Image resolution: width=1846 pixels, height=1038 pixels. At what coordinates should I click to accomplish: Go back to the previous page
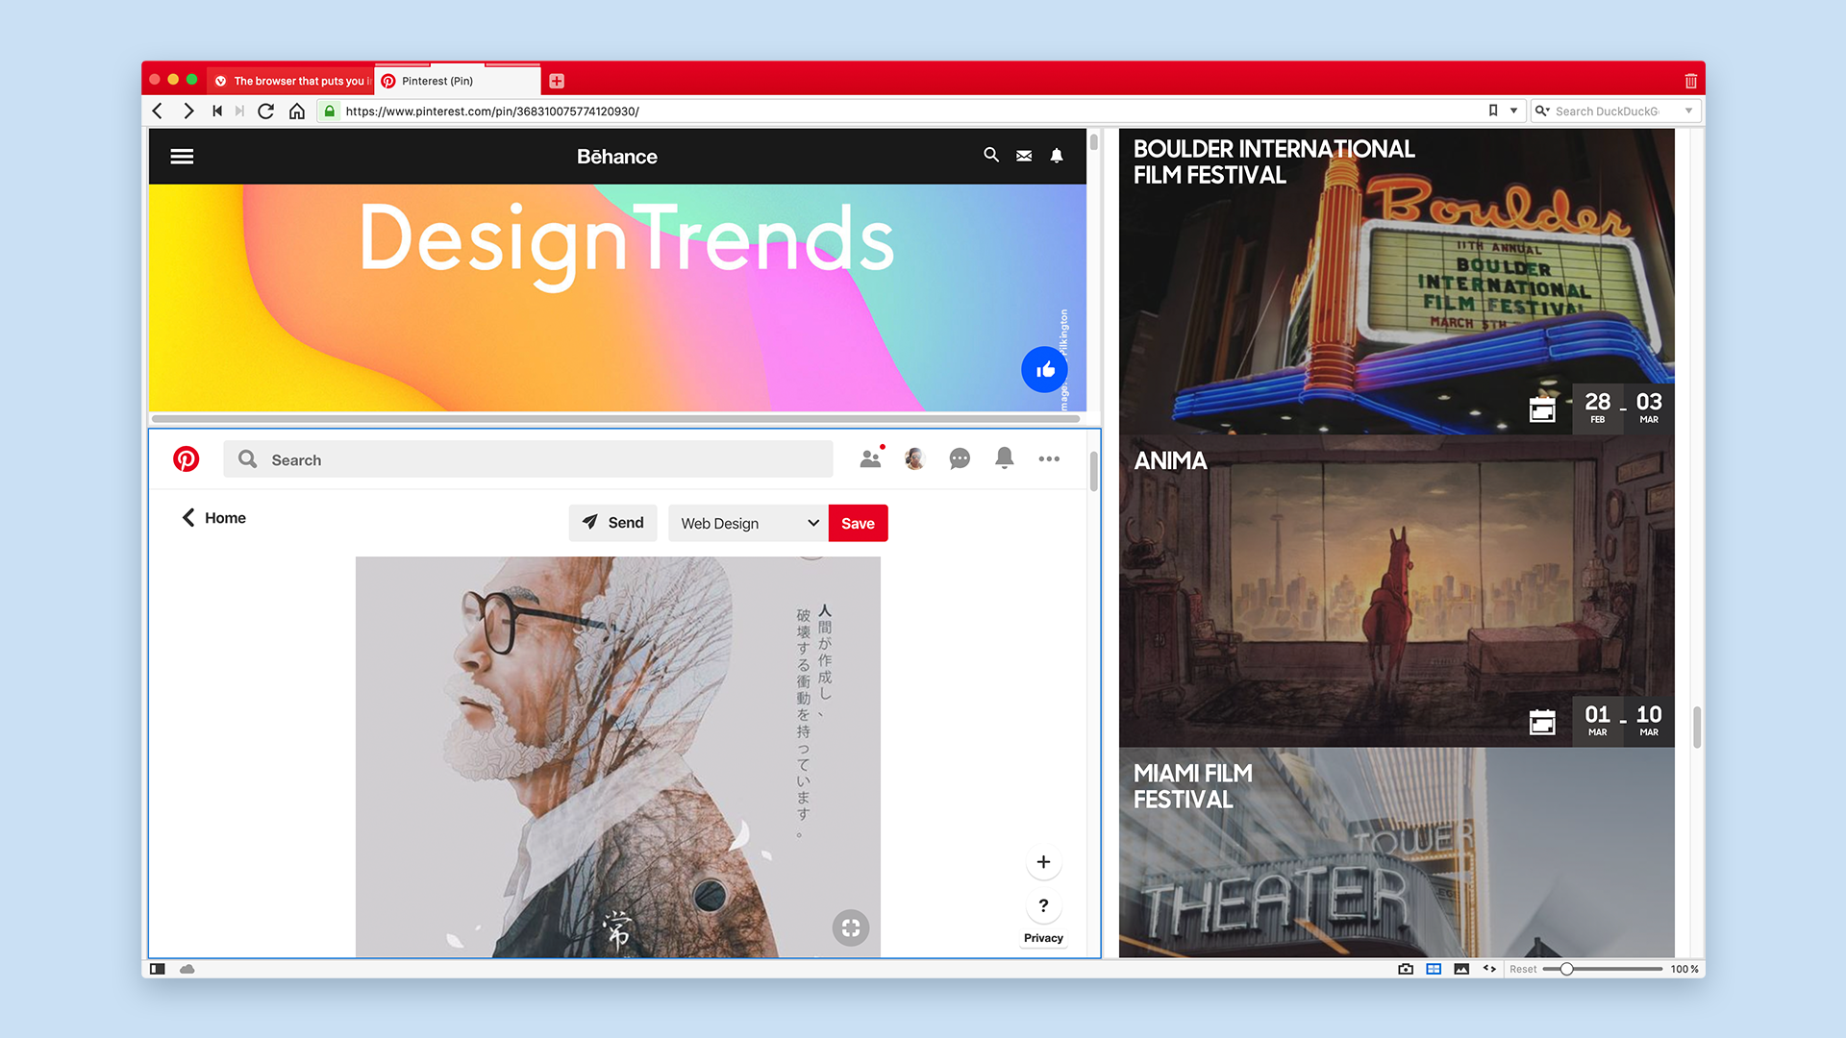158,111
